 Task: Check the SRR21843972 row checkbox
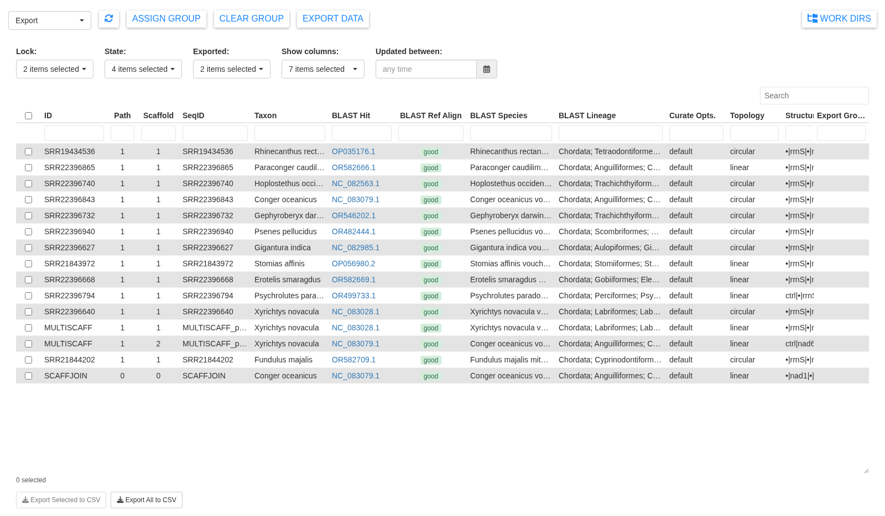coord(29,264)
